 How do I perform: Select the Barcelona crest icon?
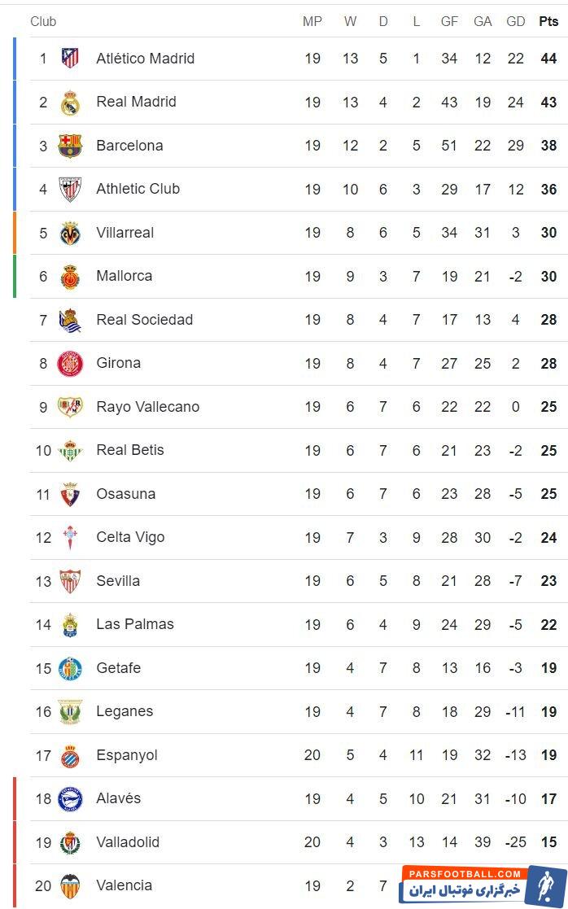click(70, 146)
